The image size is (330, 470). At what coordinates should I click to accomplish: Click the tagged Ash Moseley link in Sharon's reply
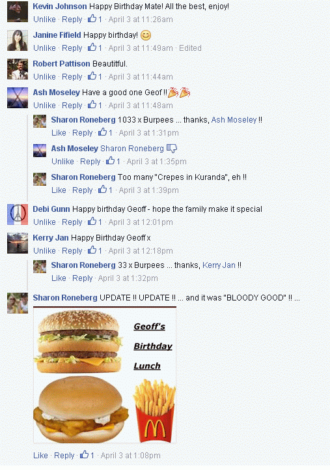(x=234, y=120)
